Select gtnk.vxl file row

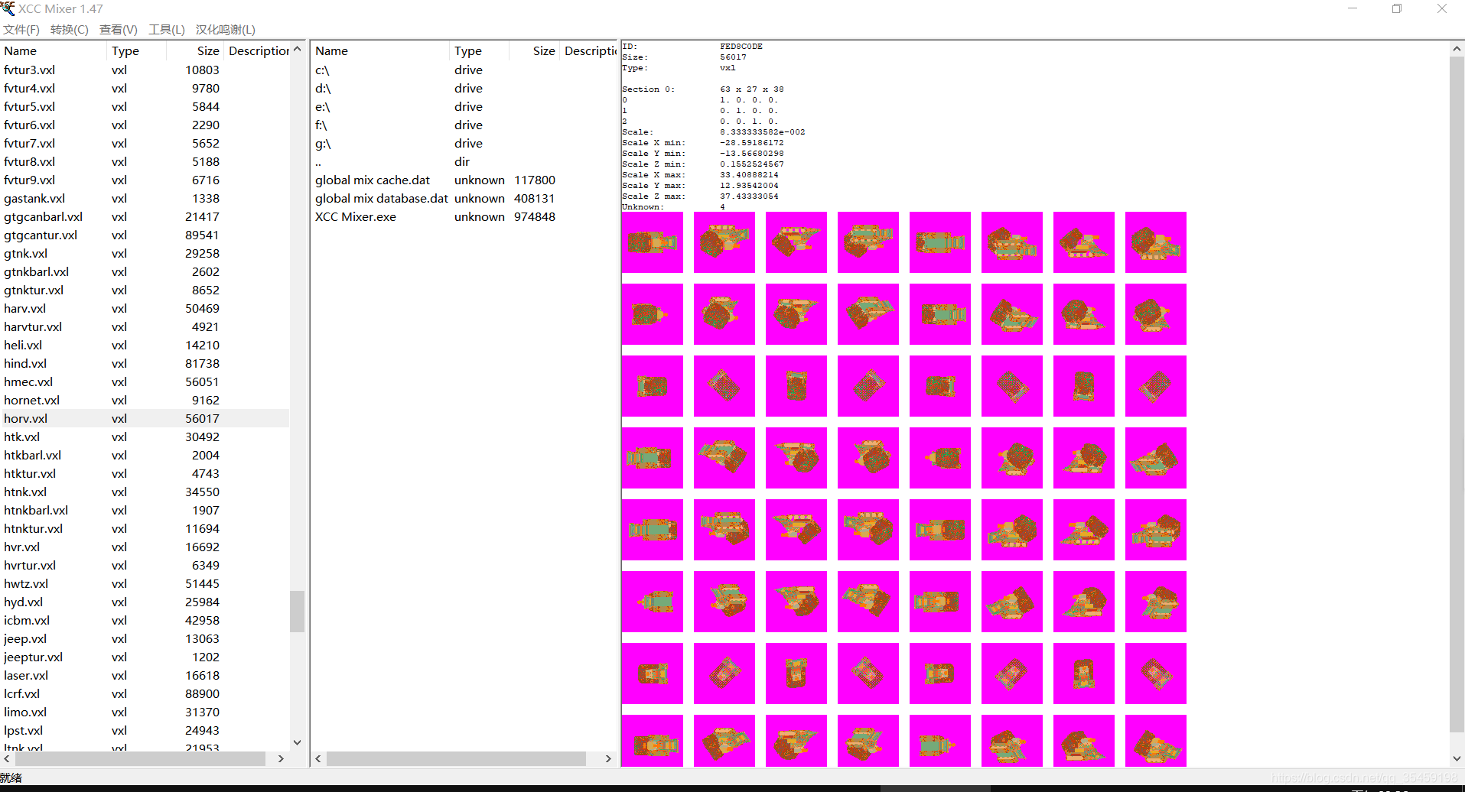coord(145,254)
